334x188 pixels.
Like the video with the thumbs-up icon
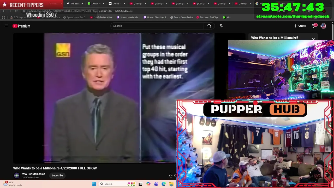pyautogui.click(x=170, y=175)
